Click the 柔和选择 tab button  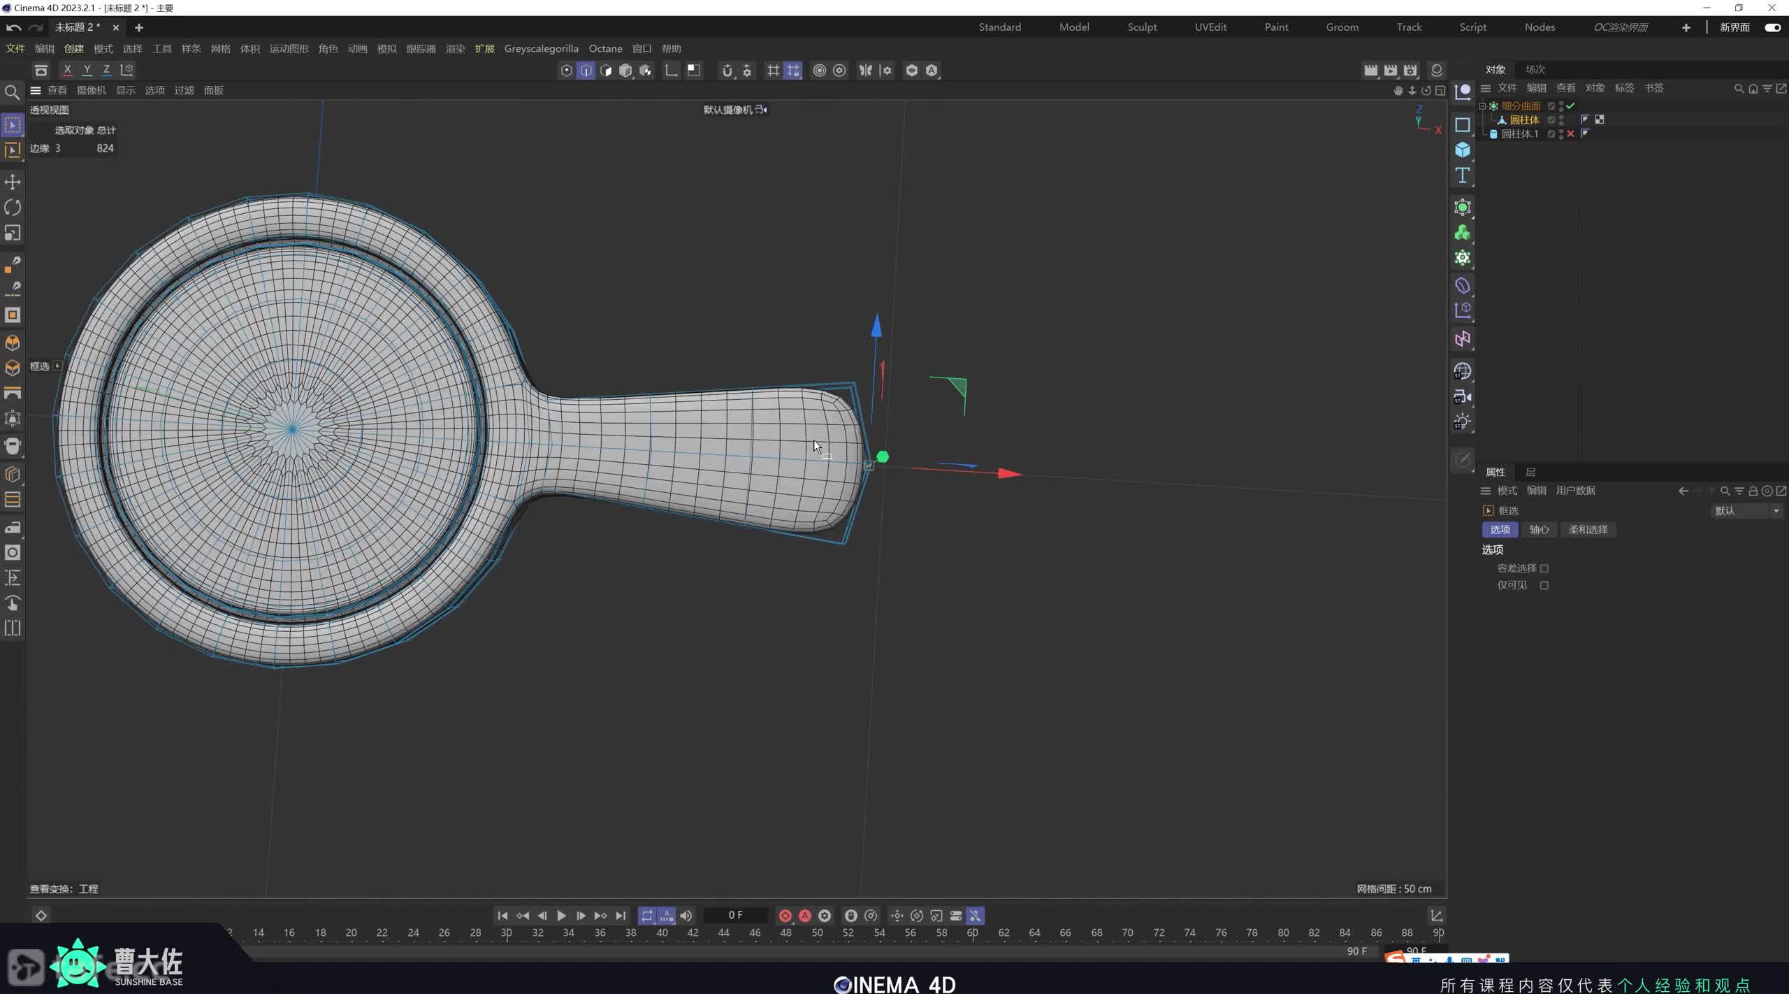pos(1588,530)
